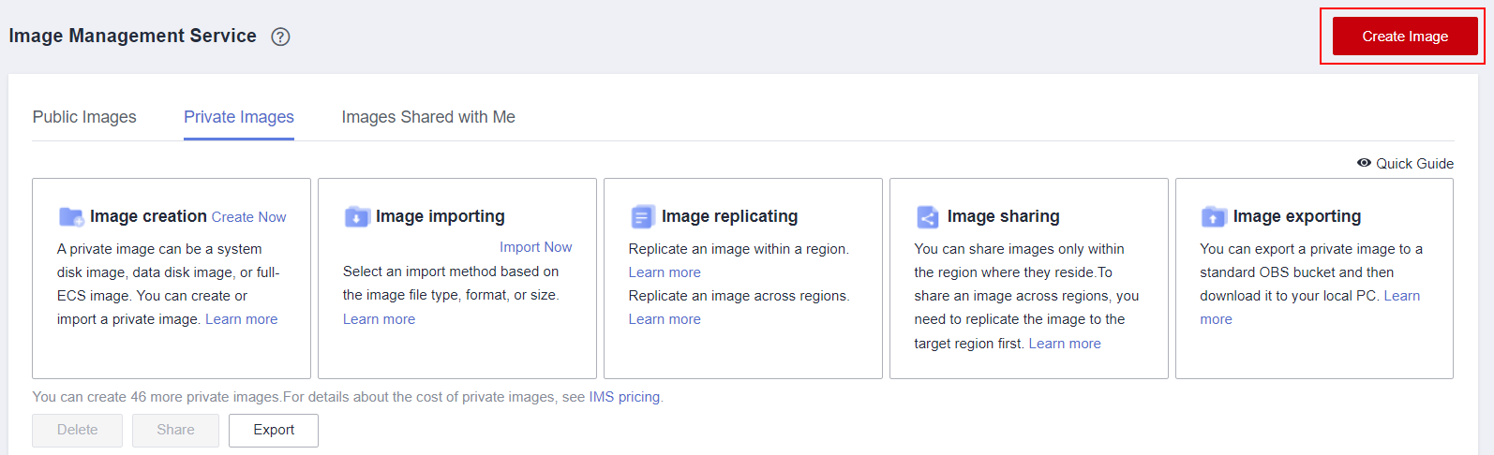This screenshot has height=455, width=1494.
Task: Click the Export button
Action: (274, 430)
